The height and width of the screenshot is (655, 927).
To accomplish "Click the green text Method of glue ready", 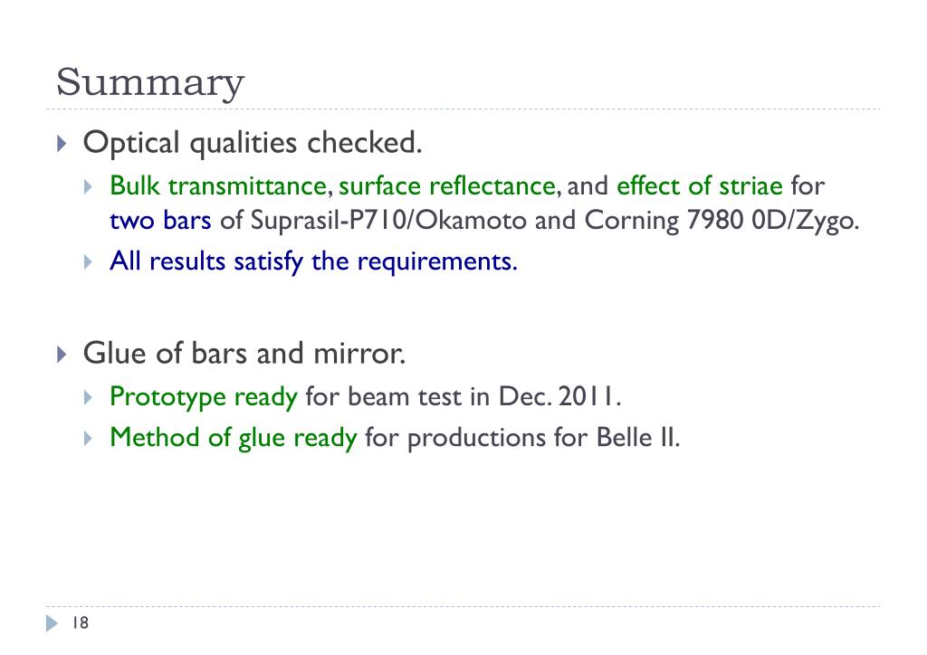I will click(x=234, y=438).
